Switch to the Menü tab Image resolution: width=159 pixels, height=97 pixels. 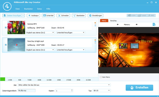point(104,21)
